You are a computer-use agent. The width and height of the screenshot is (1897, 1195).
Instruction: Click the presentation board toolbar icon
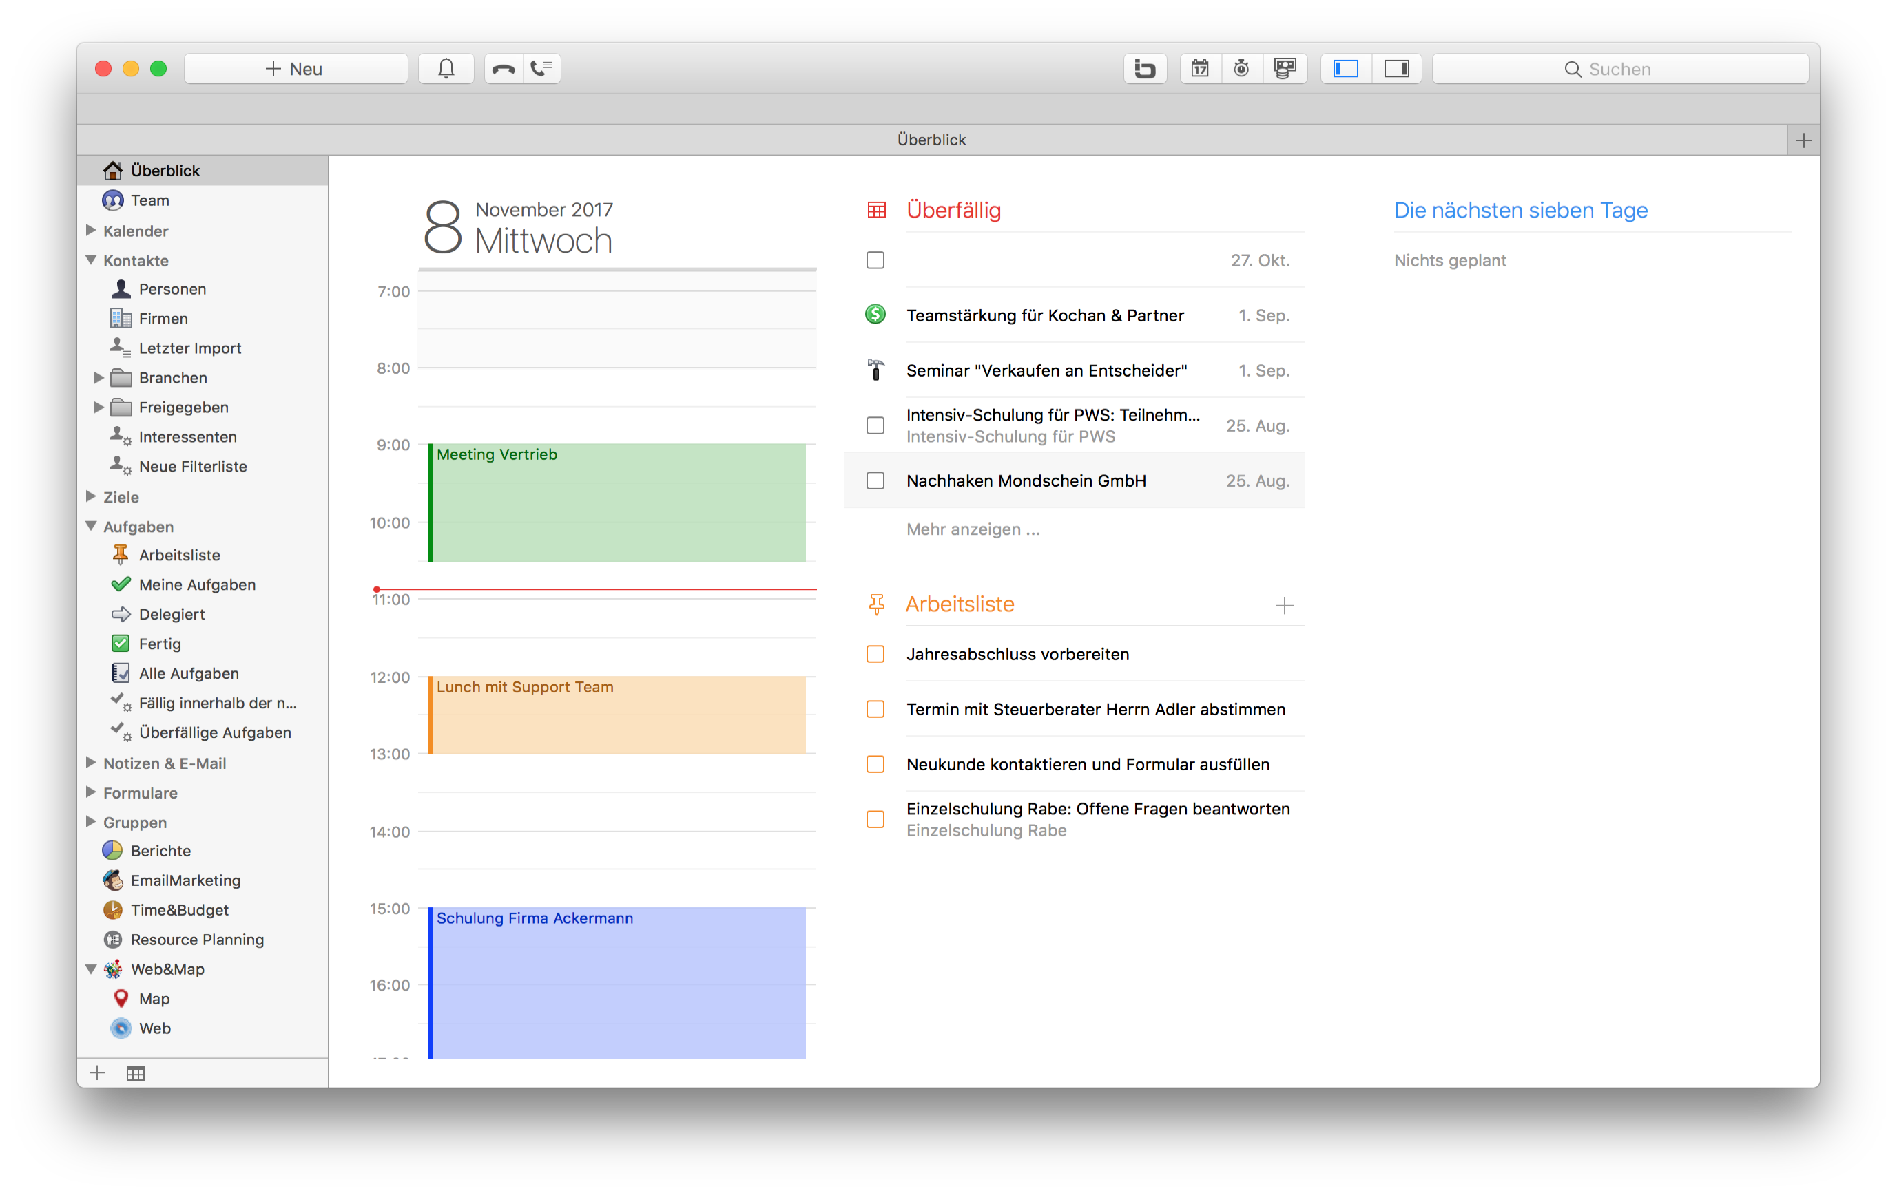tap(1285, 68)
